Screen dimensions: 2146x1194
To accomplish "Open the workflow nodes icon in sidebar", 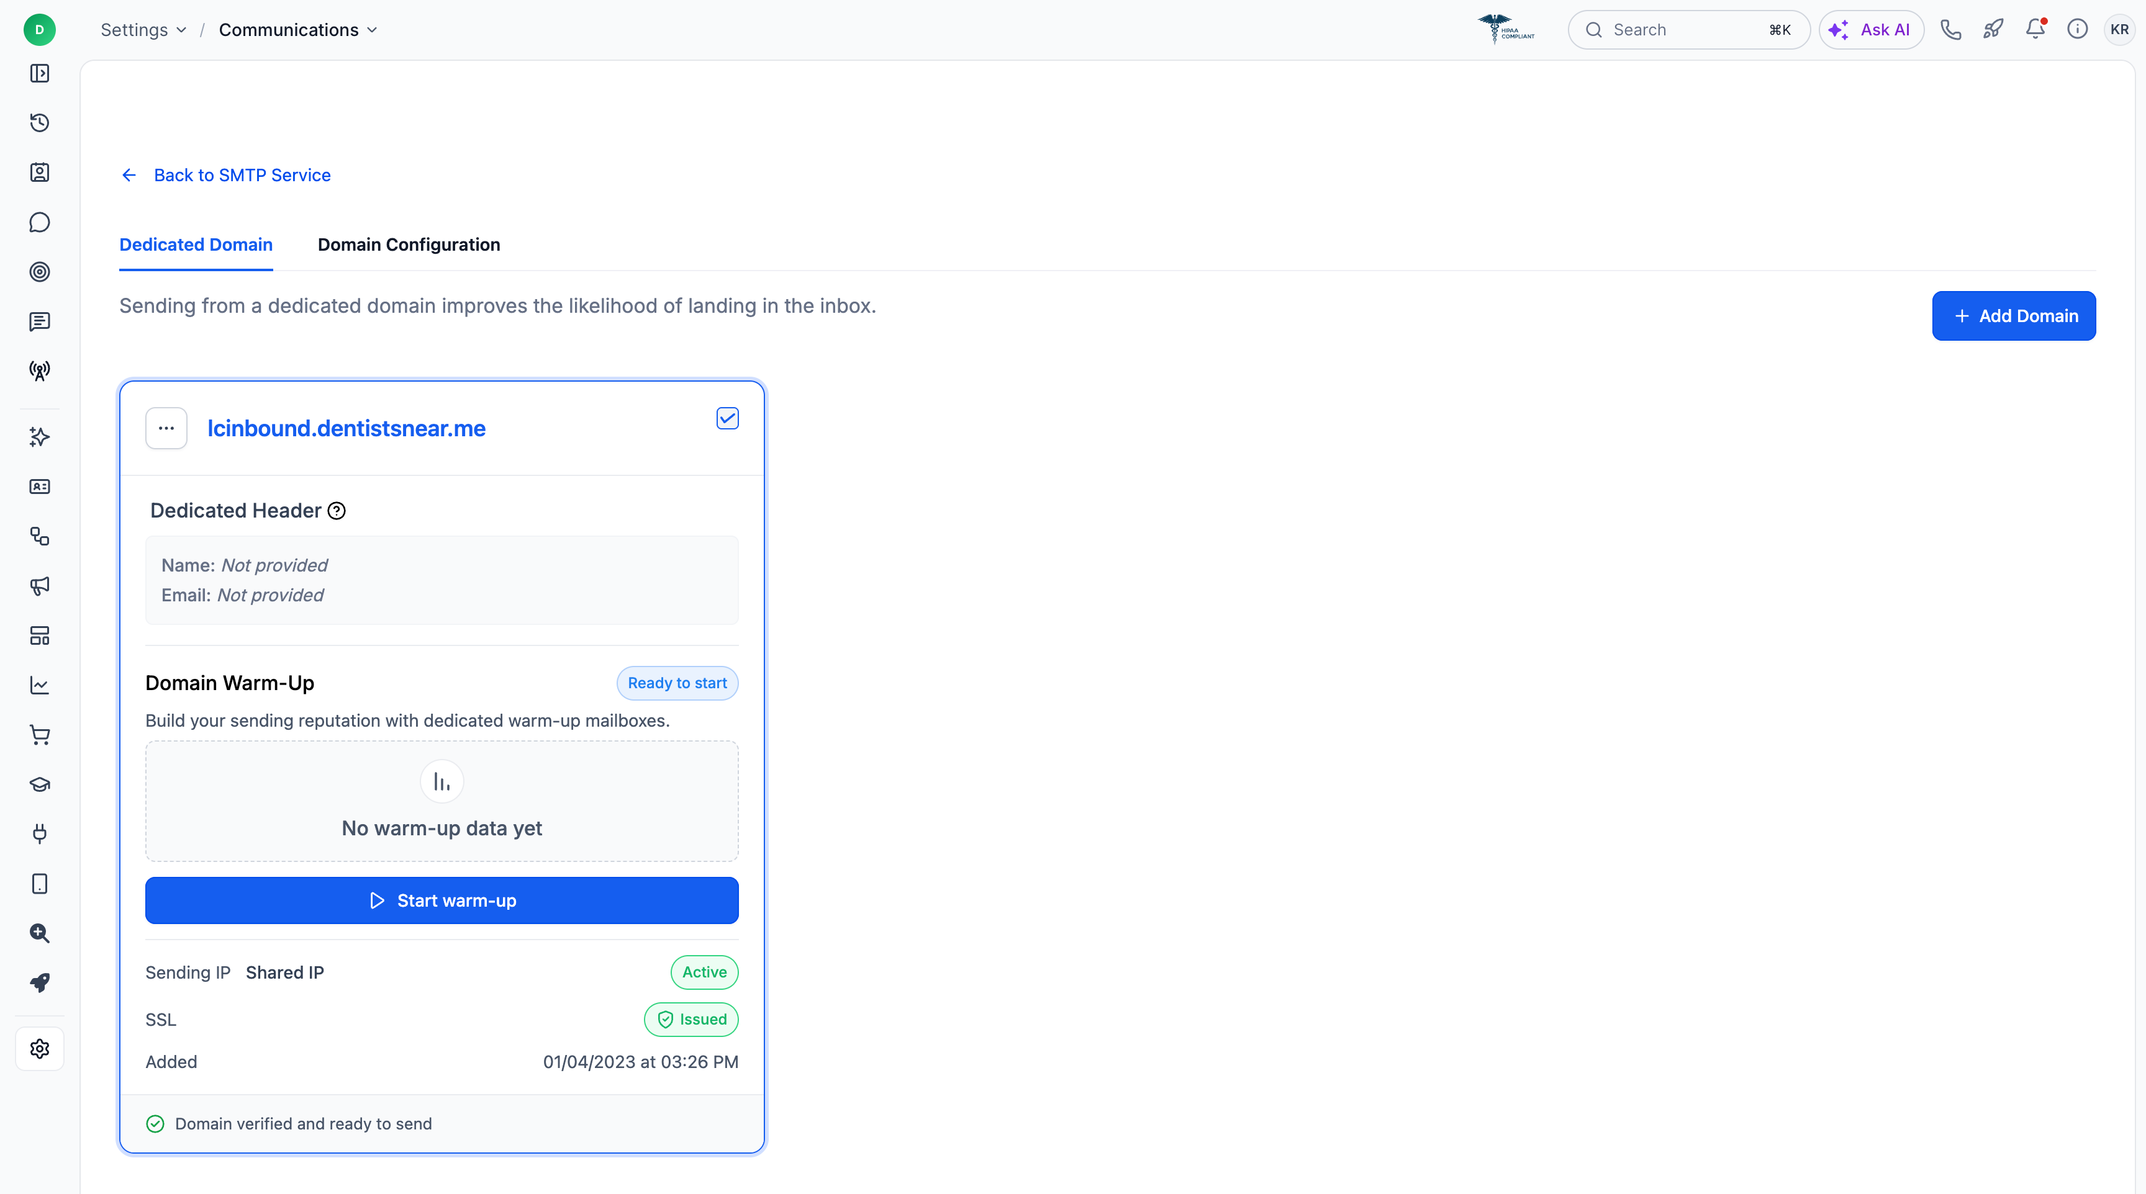I will pos(39,536).
